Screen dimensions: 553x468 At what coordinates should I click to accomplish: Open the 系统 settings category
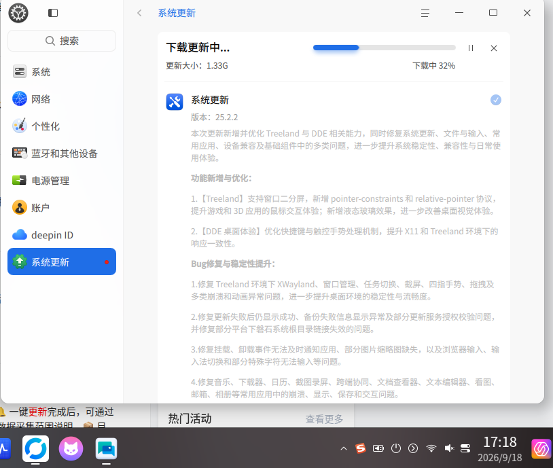(x=62, y=72)
